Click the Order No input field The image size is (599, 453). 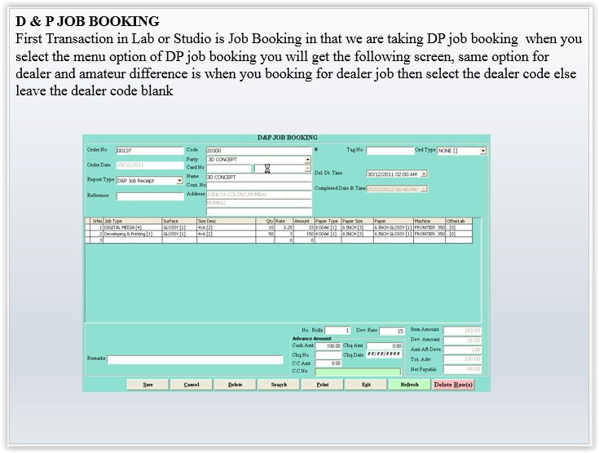click(150, 151)
